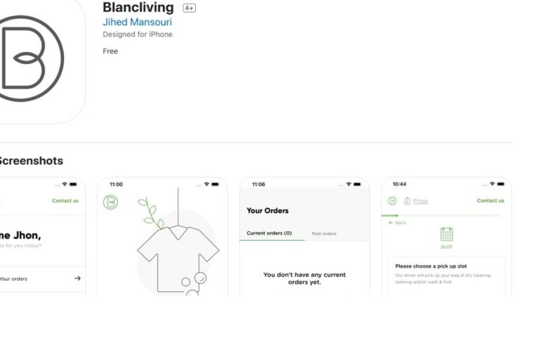Click the 4+ age rating badge
553x355 pixels.
click(x=189, y=8)
